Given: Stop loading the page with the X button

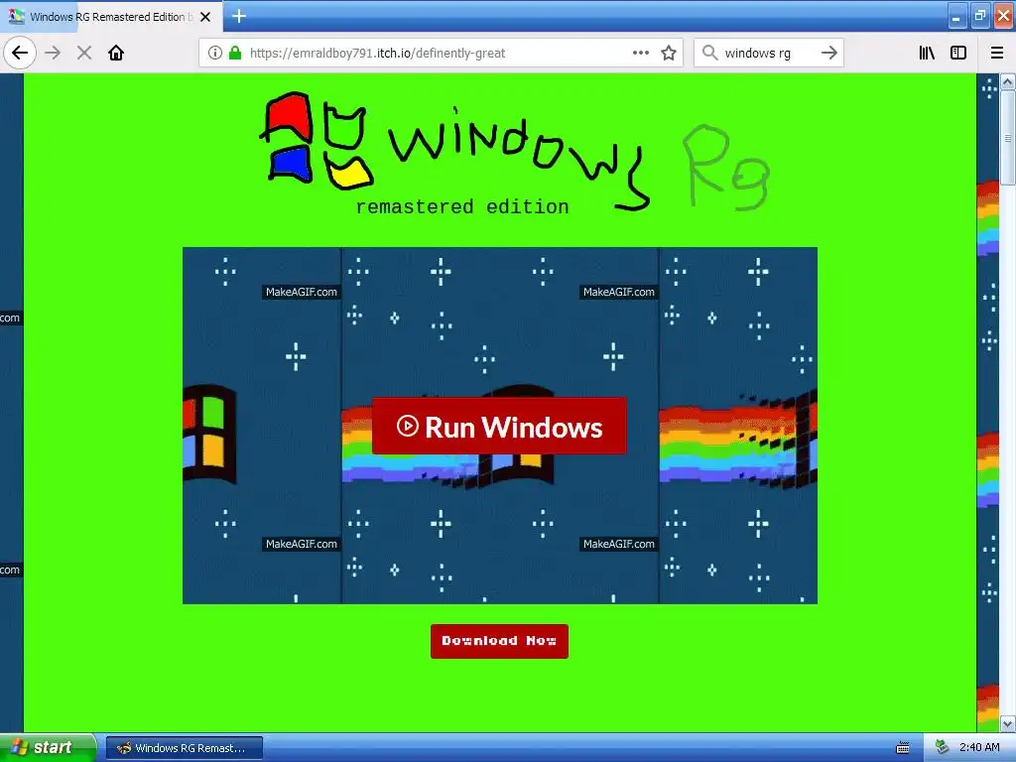Looking at the screenshot, I should click(x=84, y=53).
